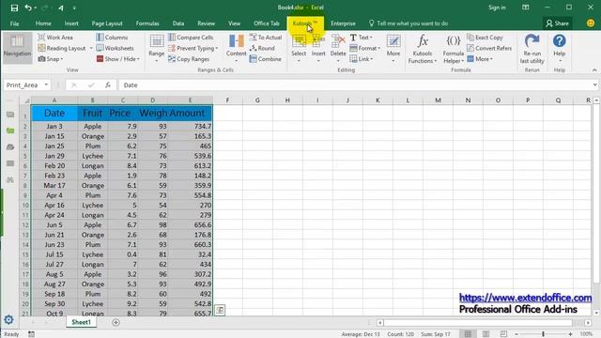Open the Snap dropdown
The width and height of the screenshot is (601, 338).
[51, 59]
